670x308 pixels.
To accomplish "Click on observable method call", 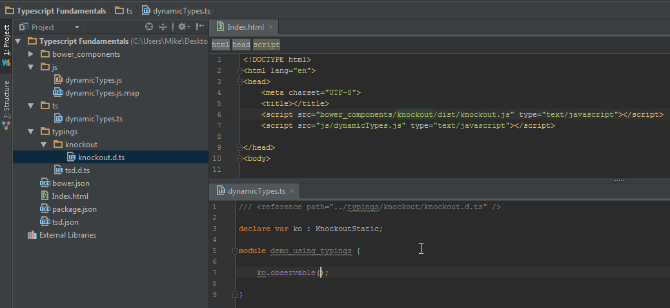I will 292,272.
